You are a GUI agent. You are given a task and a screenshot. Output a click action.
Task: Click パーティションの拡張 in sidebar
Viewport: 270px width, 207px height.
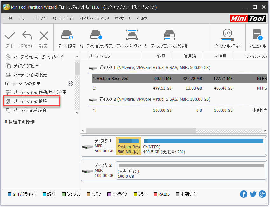pyautogui.click(x=30, y=101)
